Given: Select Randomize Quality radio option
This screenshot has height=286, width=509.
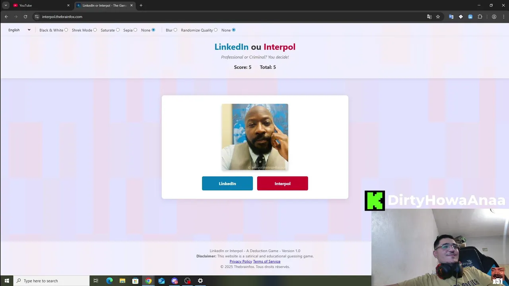Looking at the screenshot, I should [x=216, y=30].
